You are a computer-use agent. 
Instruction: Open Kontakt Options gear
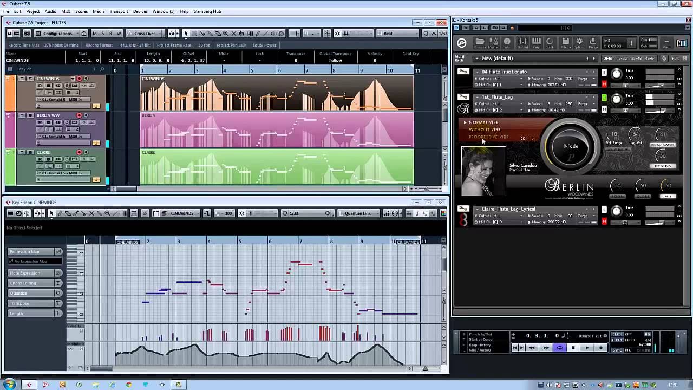click(x=579, y=42)
